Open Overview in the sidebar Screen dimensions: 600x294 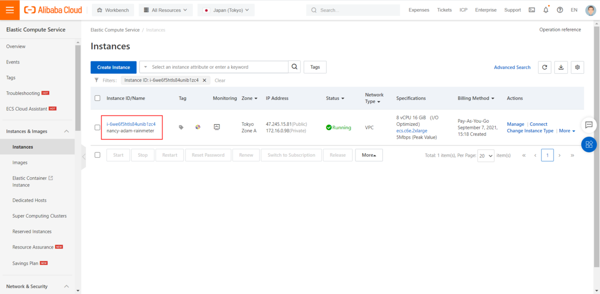click(x=16, y=46)
